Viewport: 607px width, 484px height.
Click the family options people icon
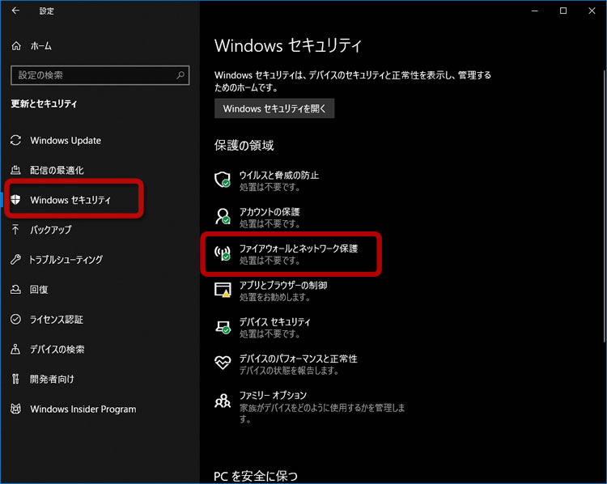pos(223,401)
